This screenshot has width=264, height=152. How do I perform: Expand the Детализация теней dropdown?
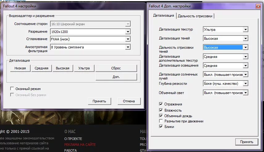coord(225,39)
